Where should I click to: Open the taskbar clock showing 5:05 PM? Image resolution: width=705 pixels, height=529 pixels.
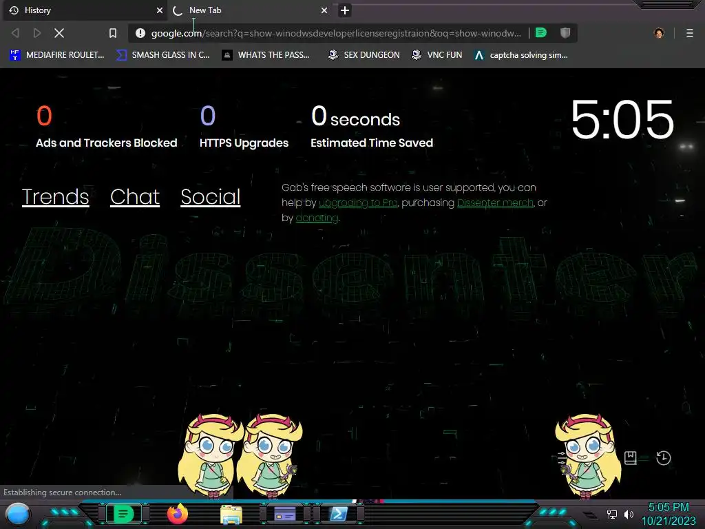tap(669, 514)
